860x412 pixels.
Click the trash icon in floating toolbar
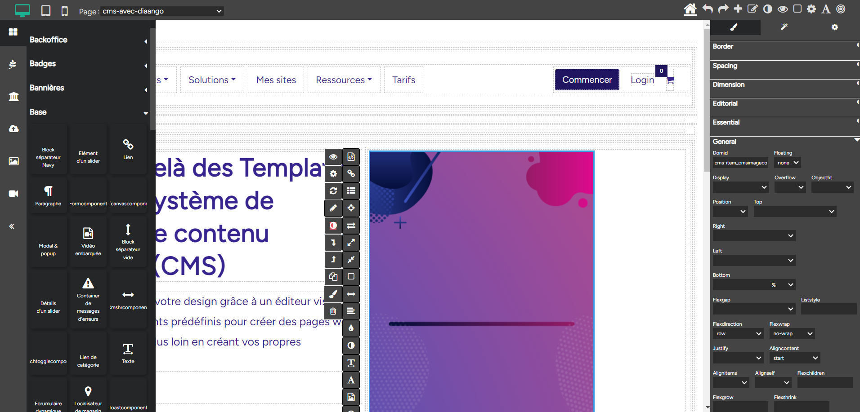tap(333, 311)
